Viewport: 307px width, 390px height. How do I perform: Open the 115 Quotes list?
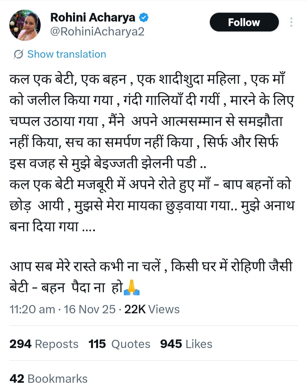point(119,344)
